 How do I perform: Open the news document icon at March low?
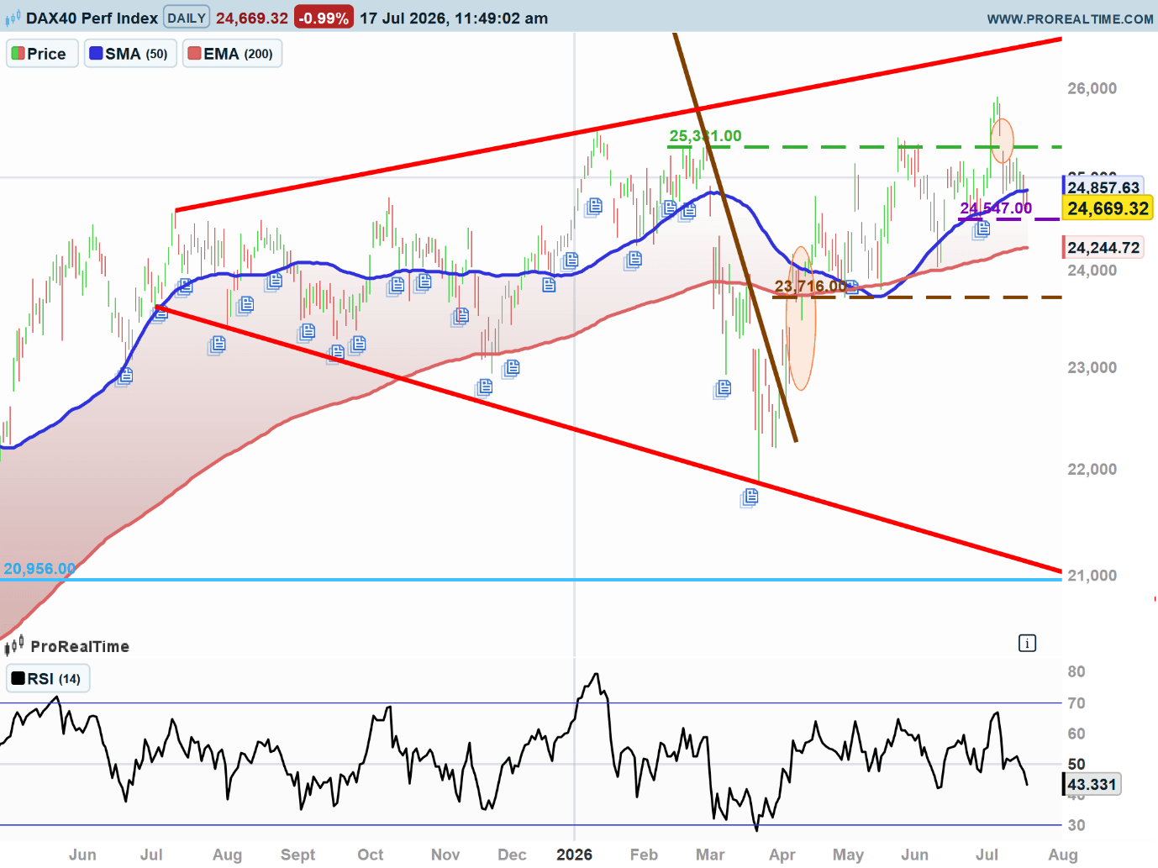[x=749, y=498]
